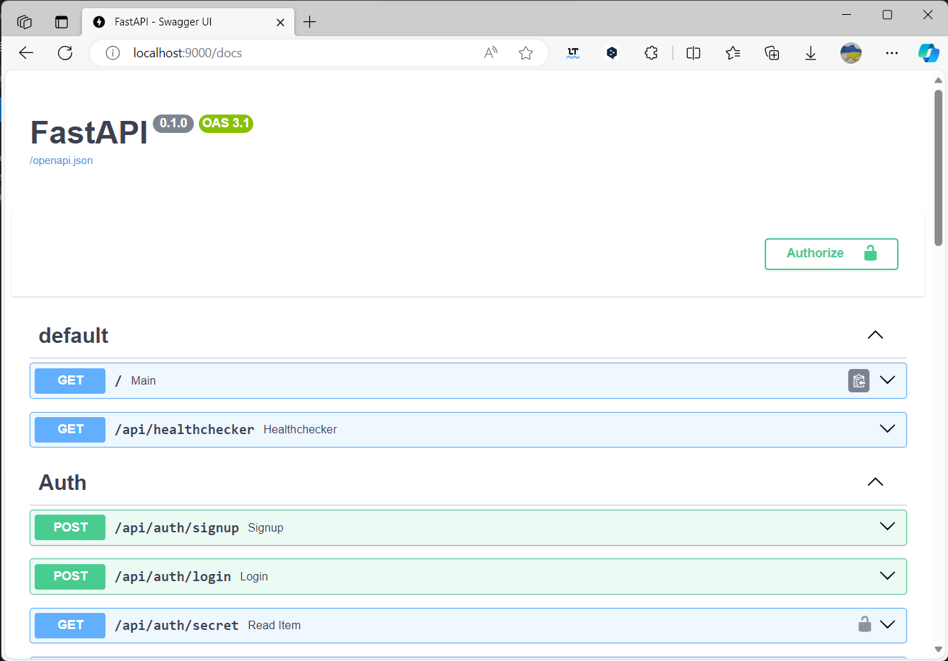Expand the /api/auth/secret endpoint chevron

click(x=887, y=625)
